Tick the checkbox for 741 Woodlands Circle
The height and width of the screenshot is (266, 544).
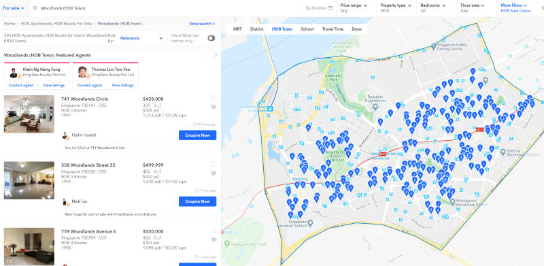[214, 98]
